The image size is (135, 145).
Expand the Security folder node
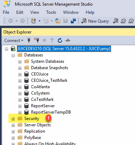[13, 119]
